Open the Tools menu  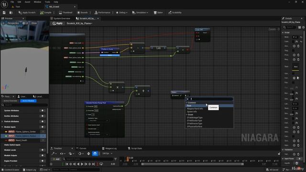click(x=47, y=2)
